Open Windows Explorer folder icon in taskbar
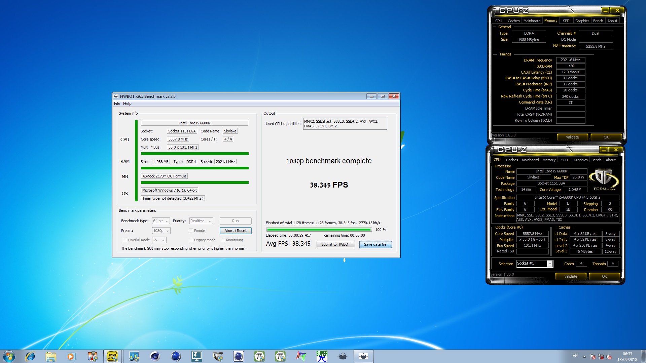Image resolution: width=646 pixels, height=363 pixels. (51, 356)
